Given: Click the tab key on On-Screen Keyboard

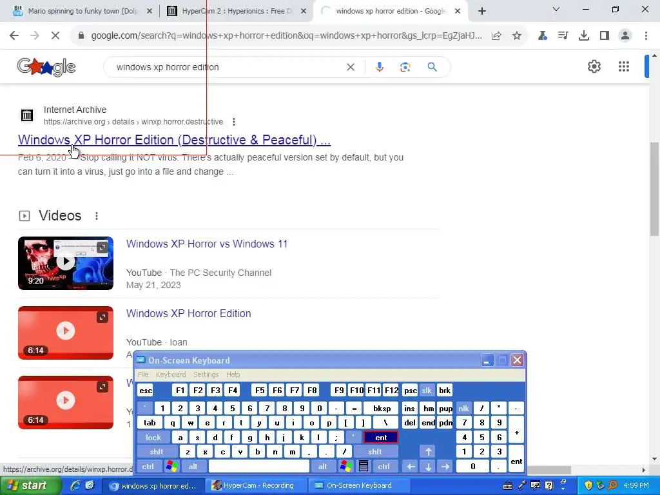Looking at the screenshot, I should point(150,423).
